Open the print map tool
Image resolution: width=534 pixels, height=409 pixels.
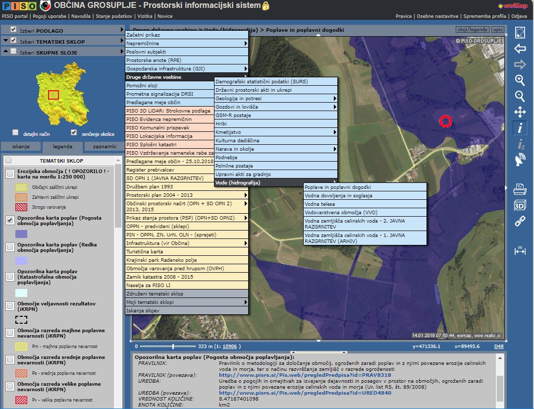[x=520, y=189]
